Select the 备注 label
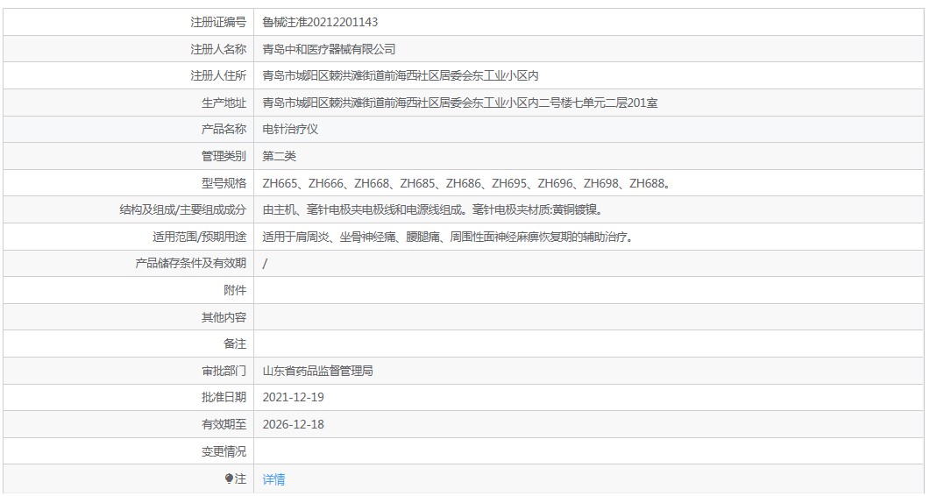 pyautogui.click(x=234, y=344)
